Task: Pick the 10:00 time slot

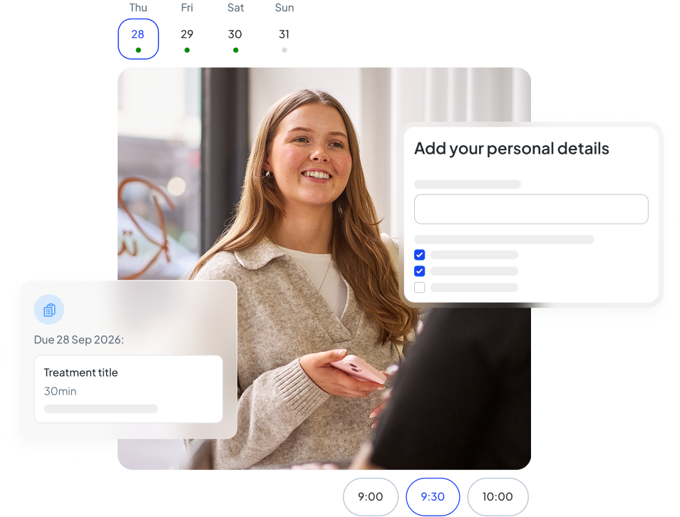Action: tap(498, 496)
